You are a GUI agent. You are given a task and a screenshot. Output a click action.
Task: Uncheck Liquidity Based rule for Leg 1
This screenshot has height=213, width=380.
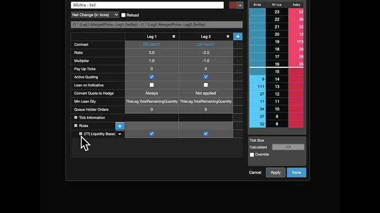pos(151,133)
